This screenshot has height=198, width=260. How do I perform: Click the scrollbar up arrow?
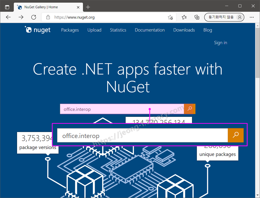click(x=258, y=26)
